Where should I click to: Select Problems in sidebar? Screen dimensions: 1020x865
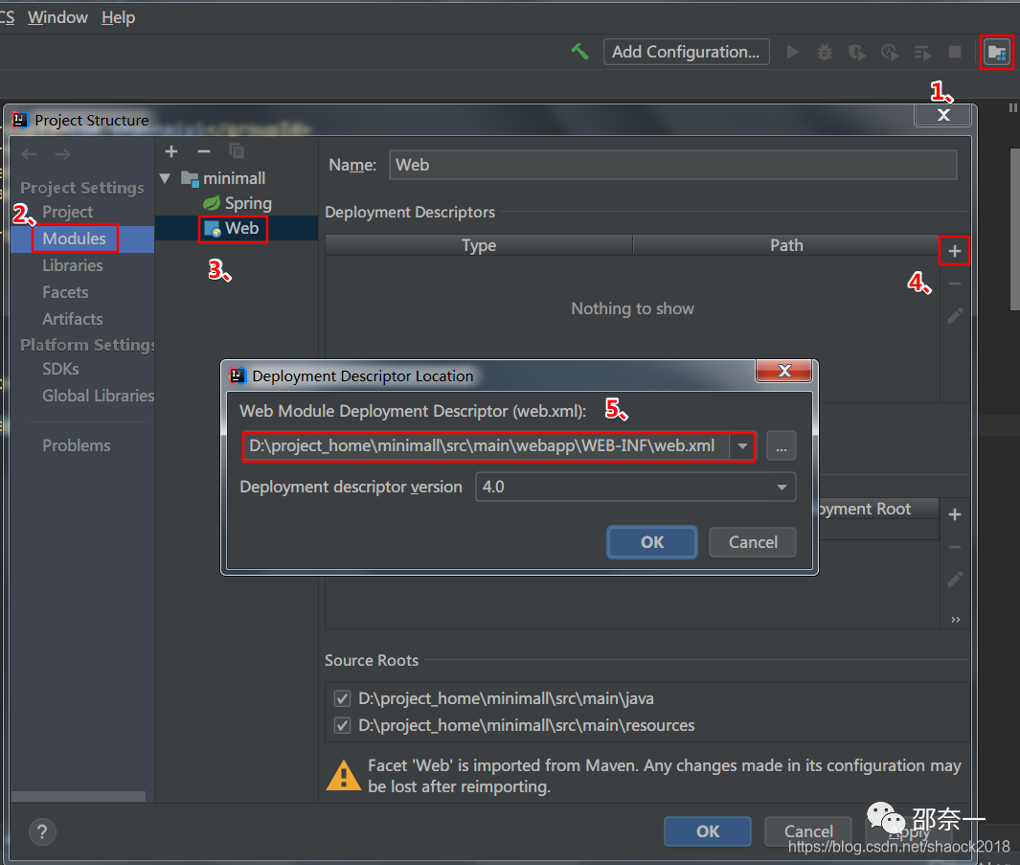point(76,445)
